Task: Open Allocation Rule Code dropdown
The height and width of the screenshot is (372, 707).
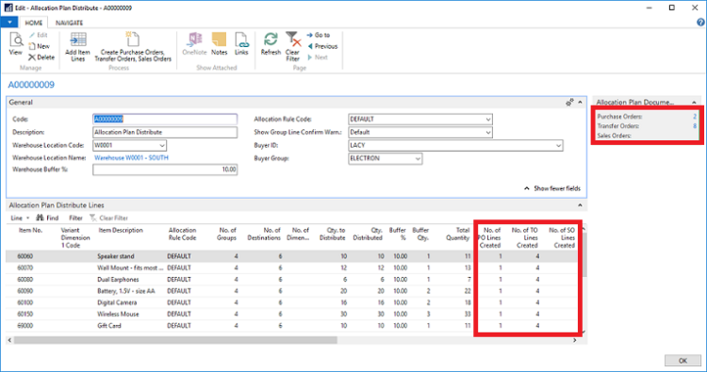Action: pyautogui.click(x=488, y=120)
